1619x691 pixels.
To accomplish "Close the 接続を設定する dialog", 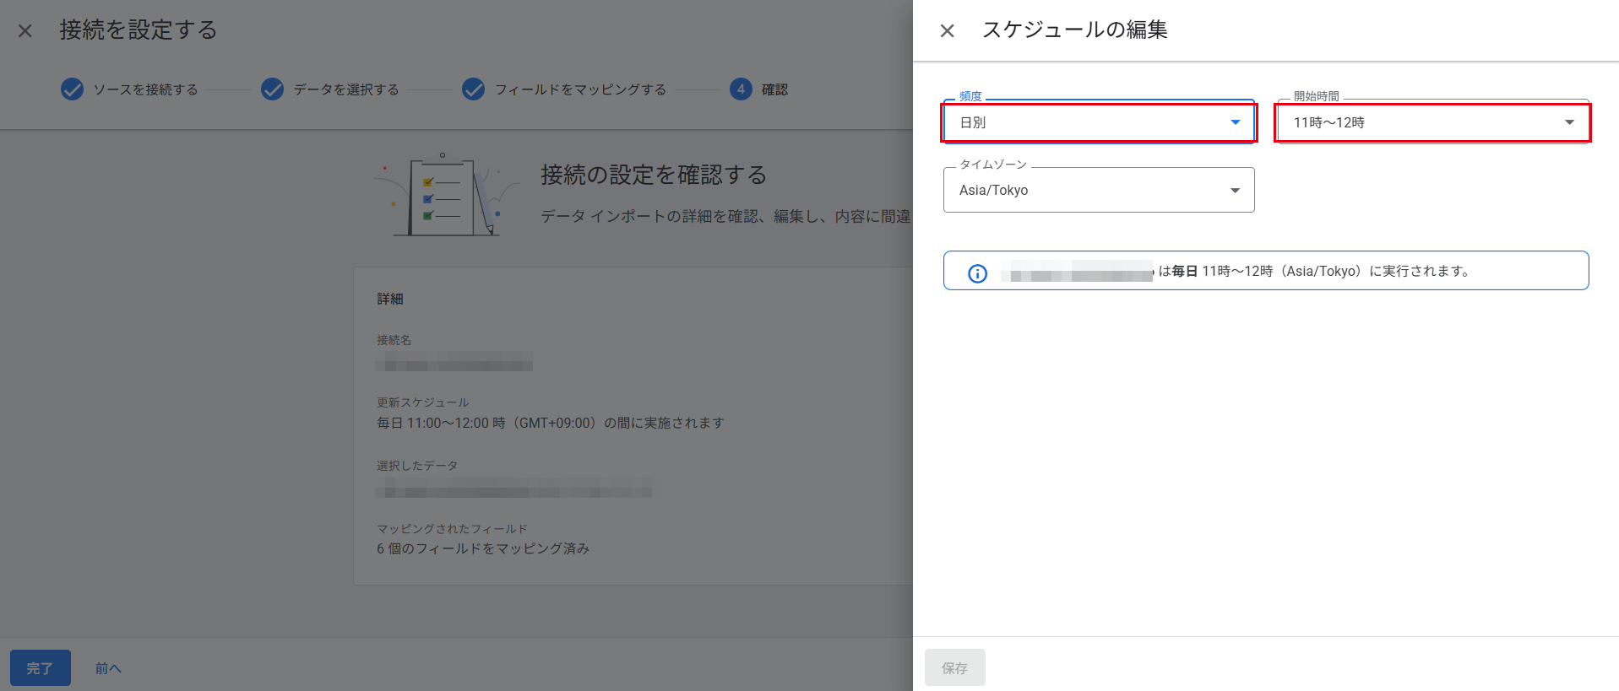I will coord(25,31).
